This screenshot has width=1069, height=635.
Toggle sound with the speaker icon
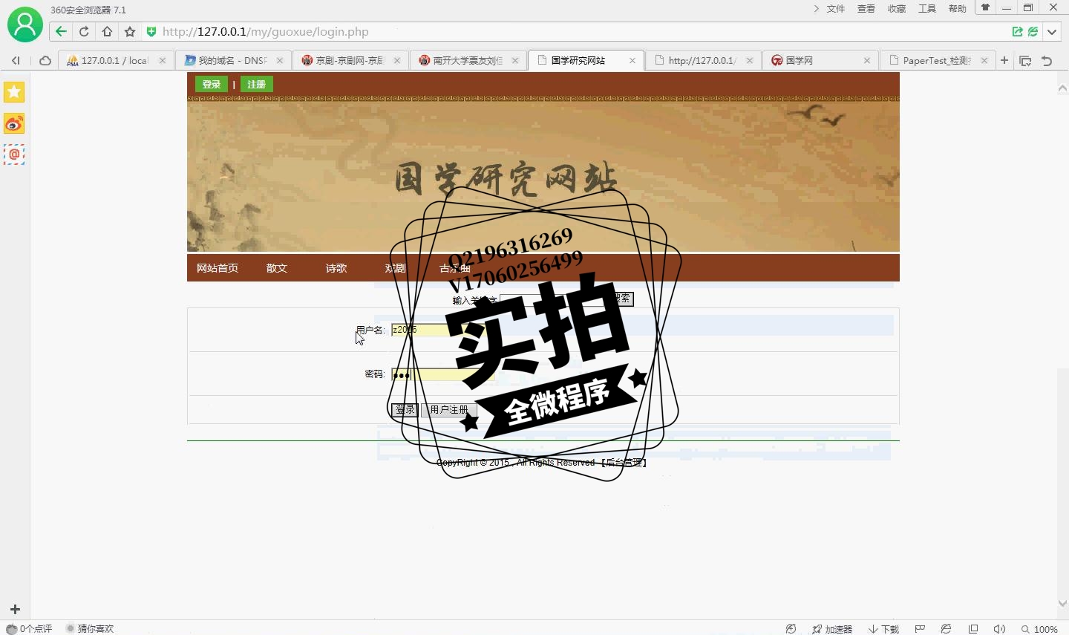pyautogui.click(x=999, y=629)
